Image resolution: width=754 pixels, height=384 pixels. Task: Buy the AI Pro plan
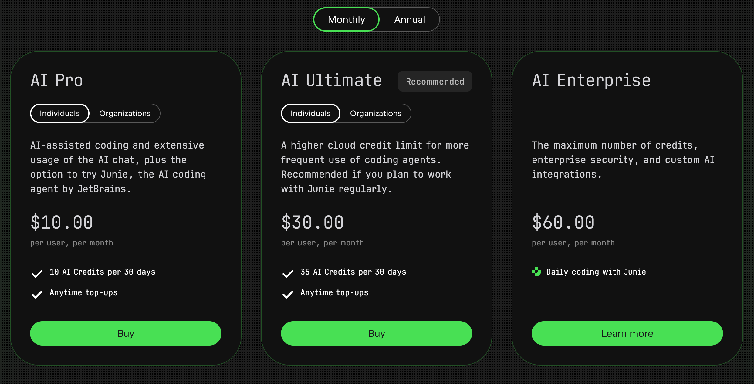[126, 333]
